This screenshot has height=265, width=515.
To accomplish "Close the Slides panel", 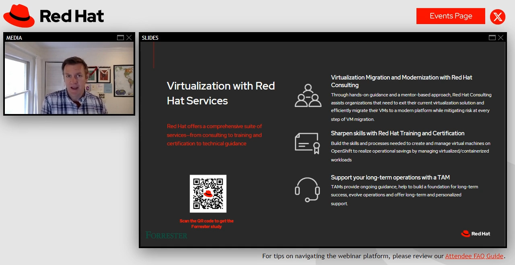I will pos(501,38).
